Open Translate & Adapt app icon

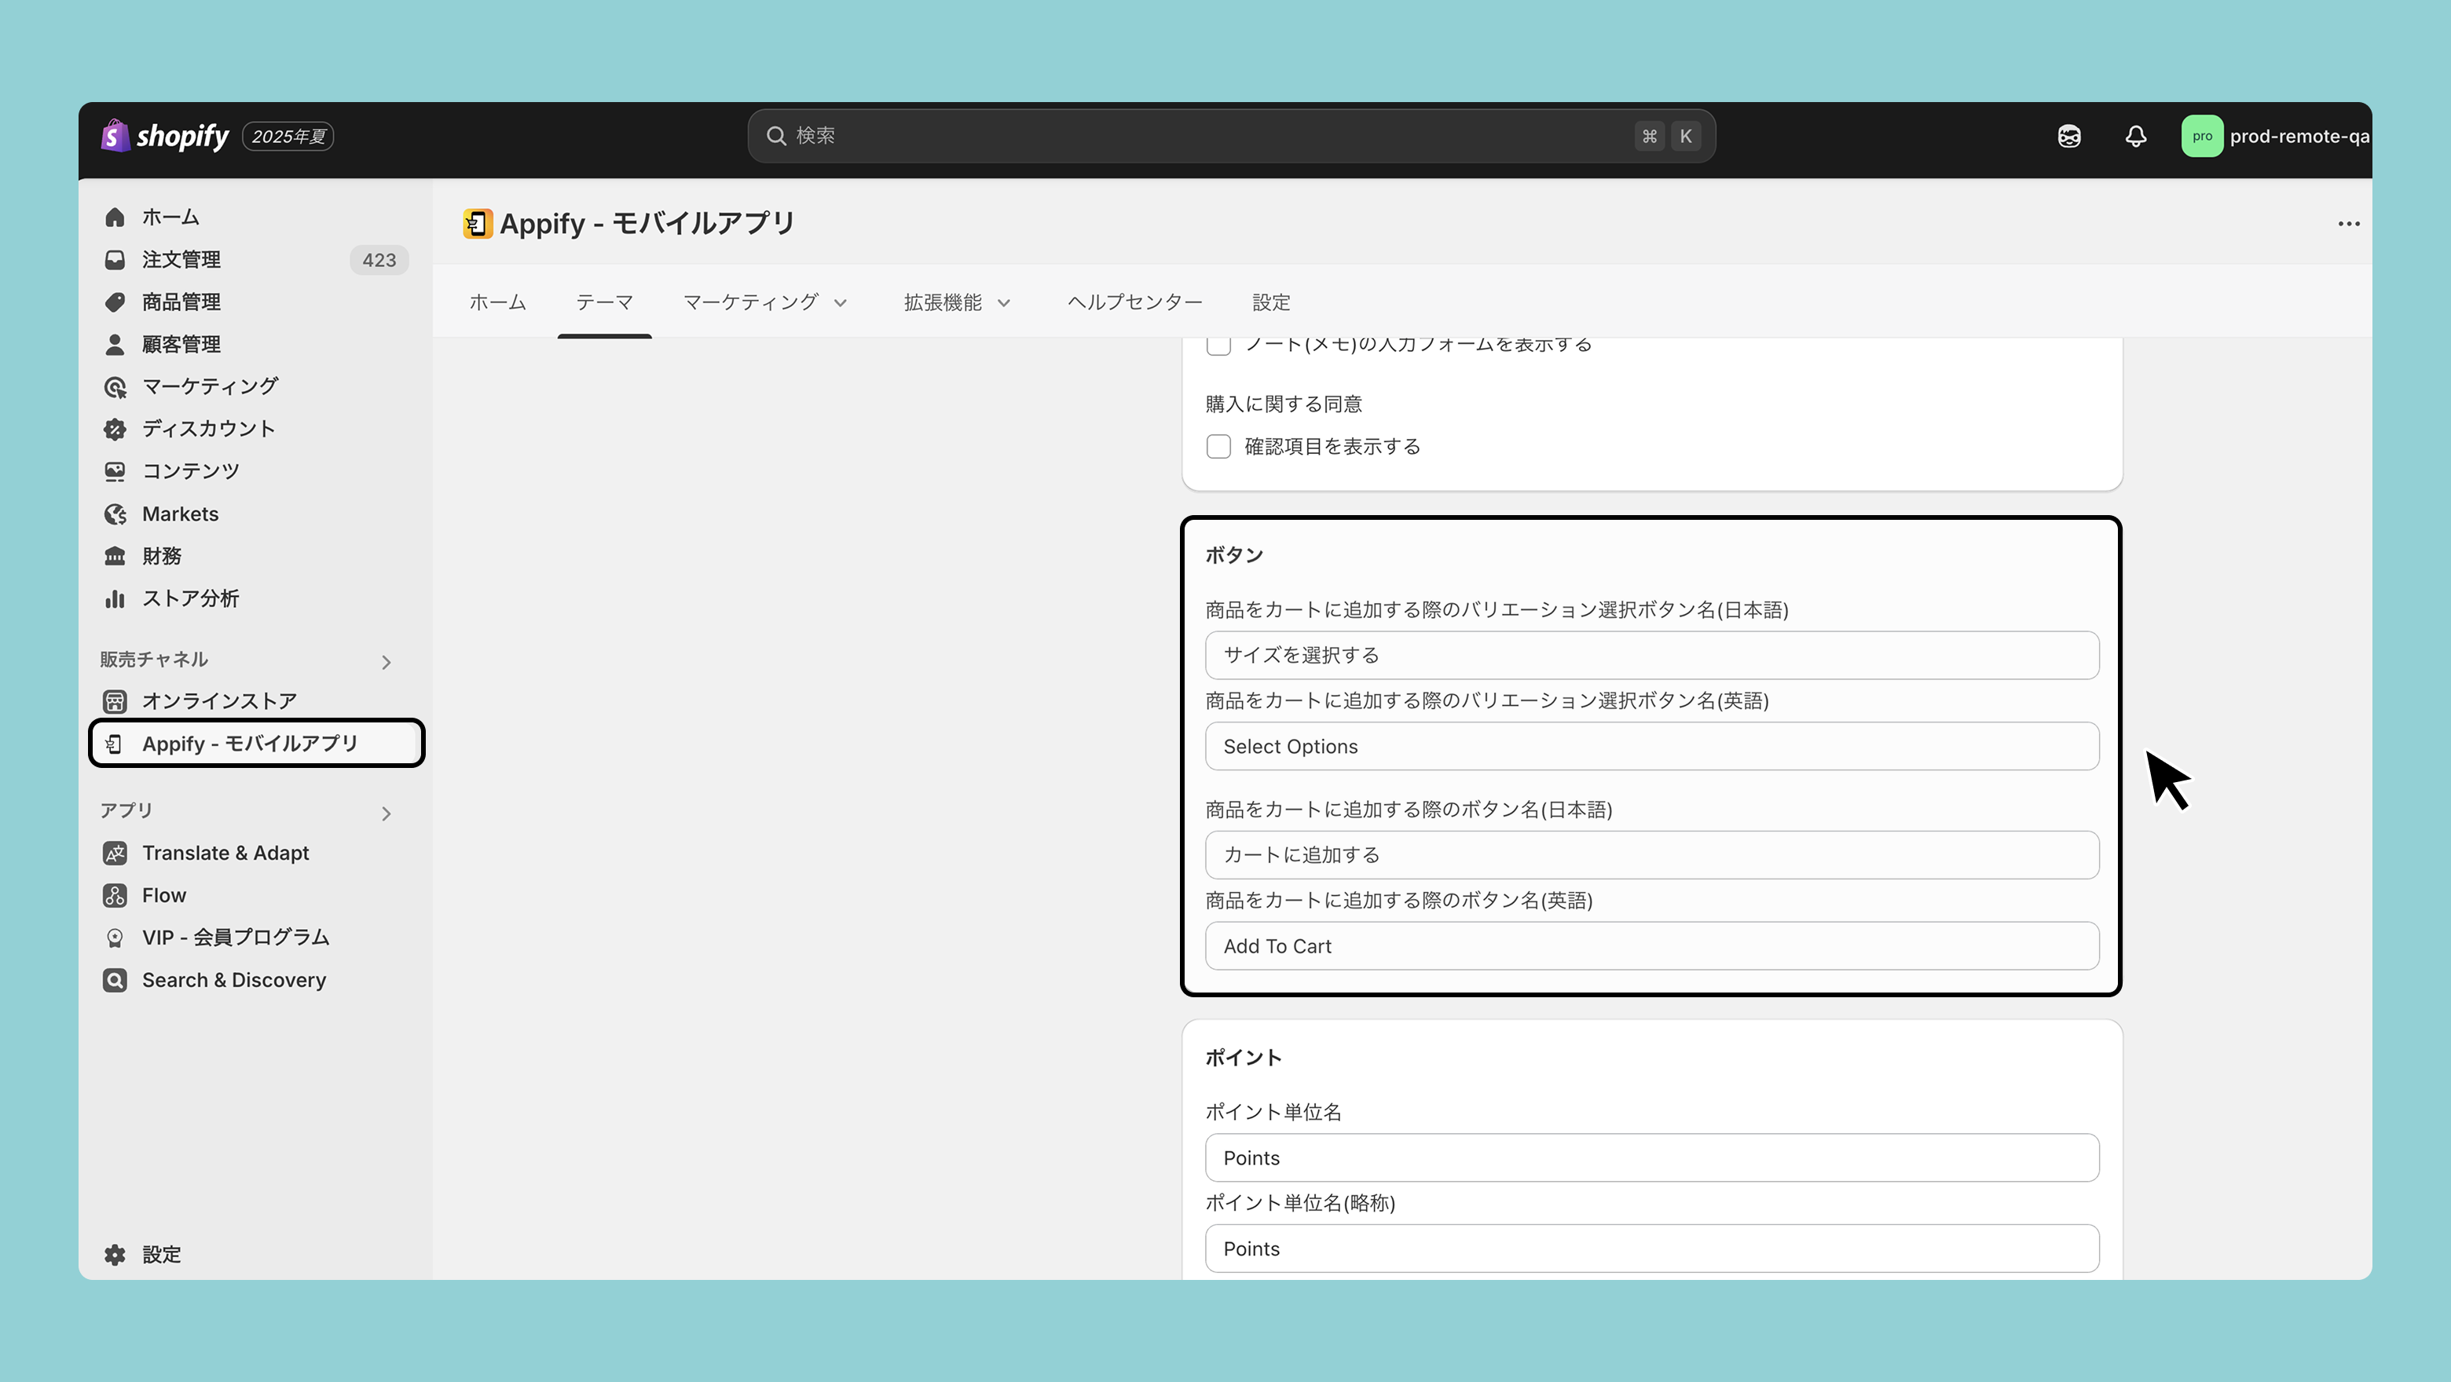pyautogui.click(x=115, y=854)
